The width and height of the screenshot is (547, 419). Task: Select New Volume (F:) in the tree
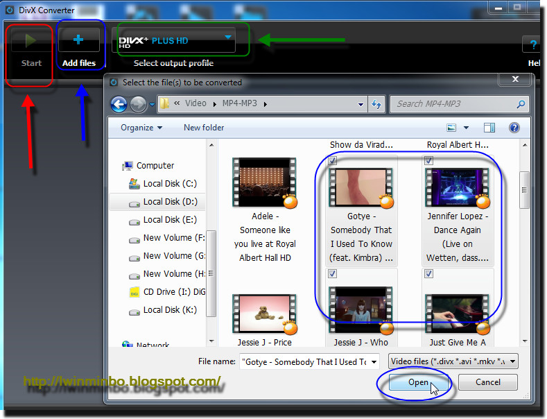coord(174,238)
